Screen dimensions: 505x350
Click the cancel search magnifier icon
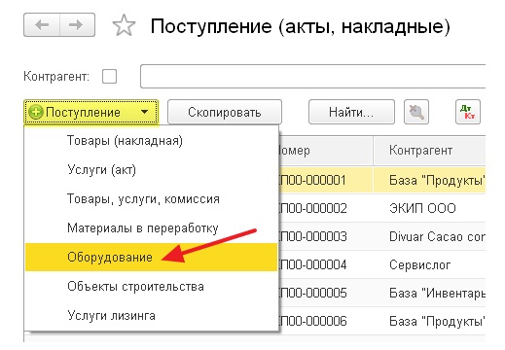click(x=416, y=112)
